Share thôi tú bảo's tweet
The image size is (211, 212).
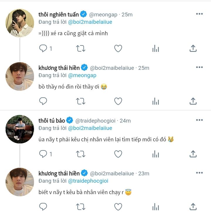(x=193, y=154)
